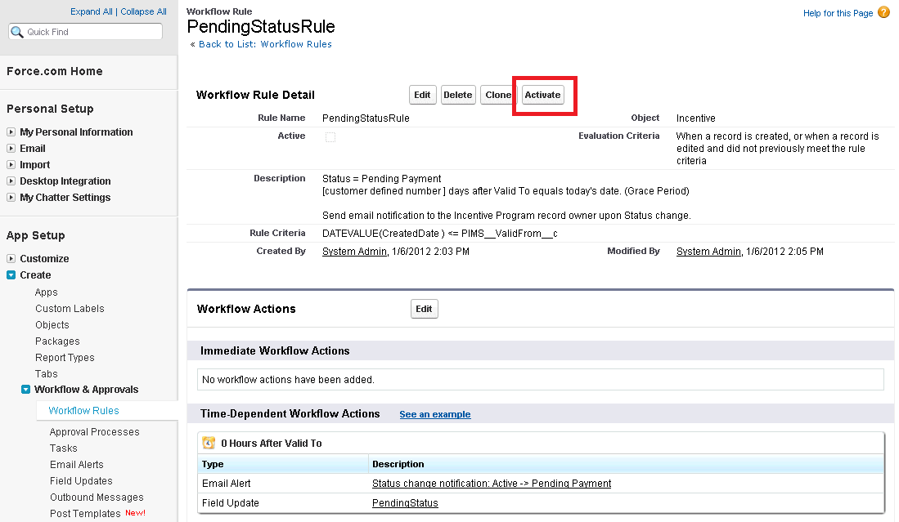Expand Desktop Integration section

[11, 181]
